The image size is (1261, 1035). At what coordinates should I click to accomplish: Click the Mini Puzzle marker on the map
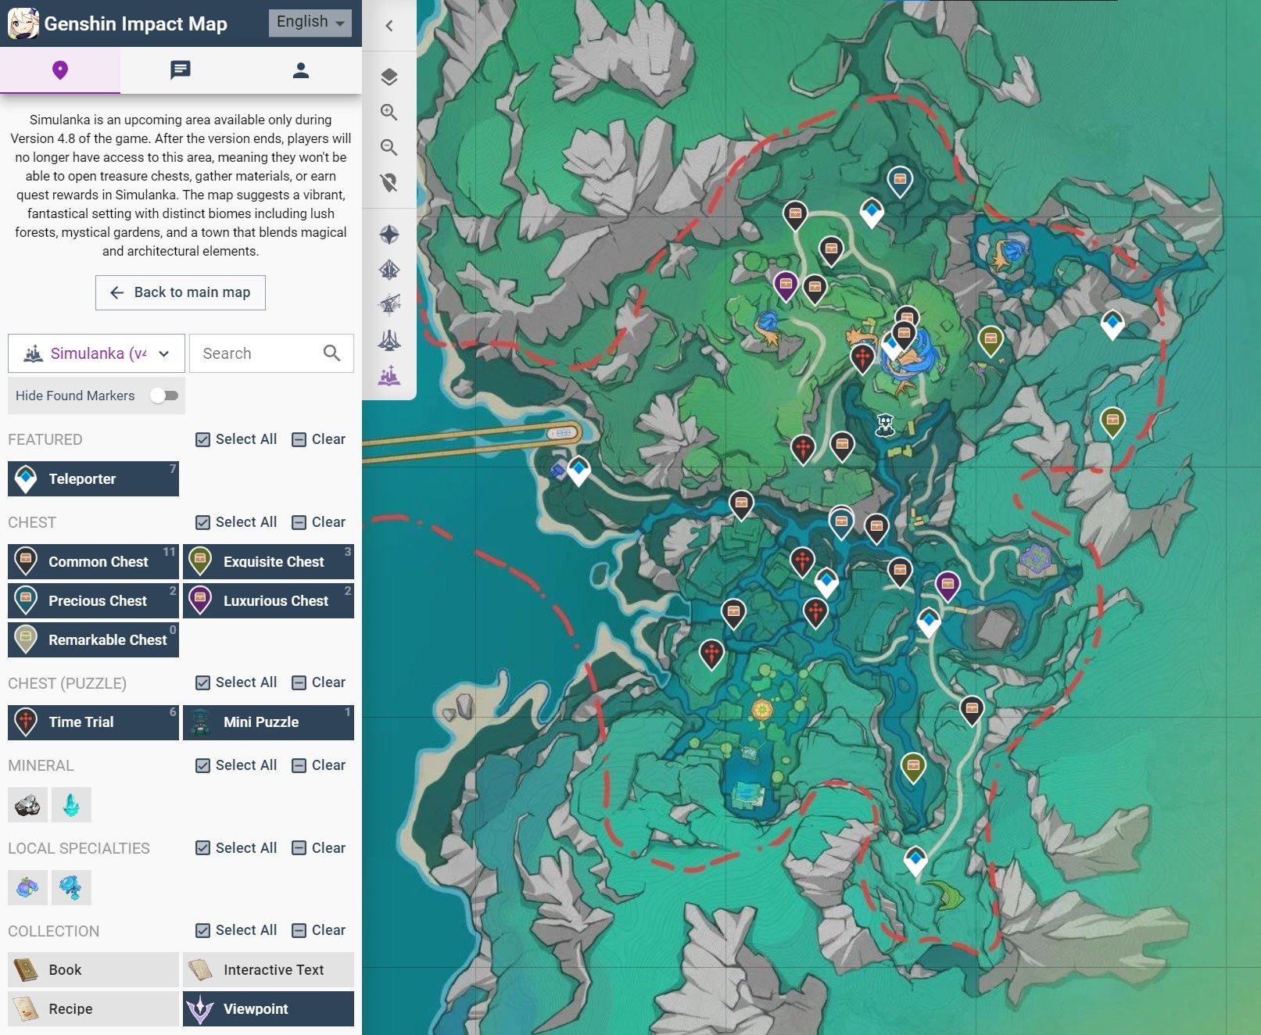pos(884,425)
